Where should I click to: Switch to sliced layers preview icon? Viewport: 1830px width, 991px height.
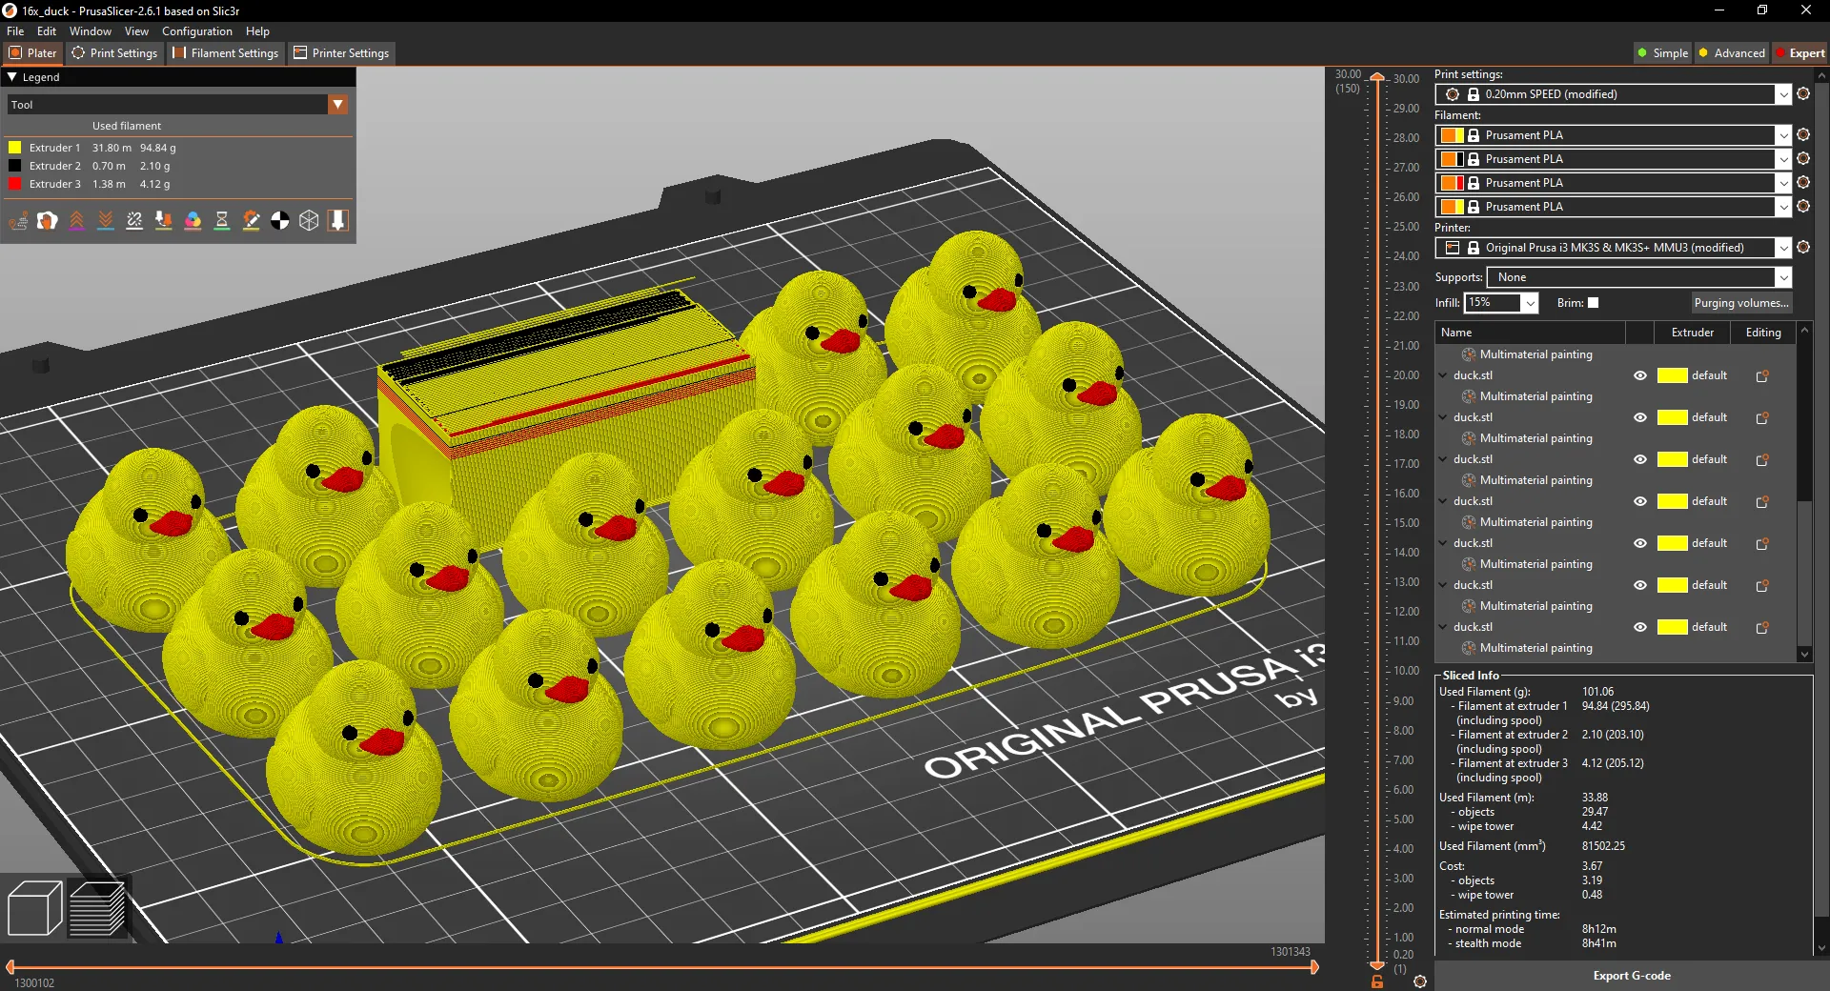97,908
